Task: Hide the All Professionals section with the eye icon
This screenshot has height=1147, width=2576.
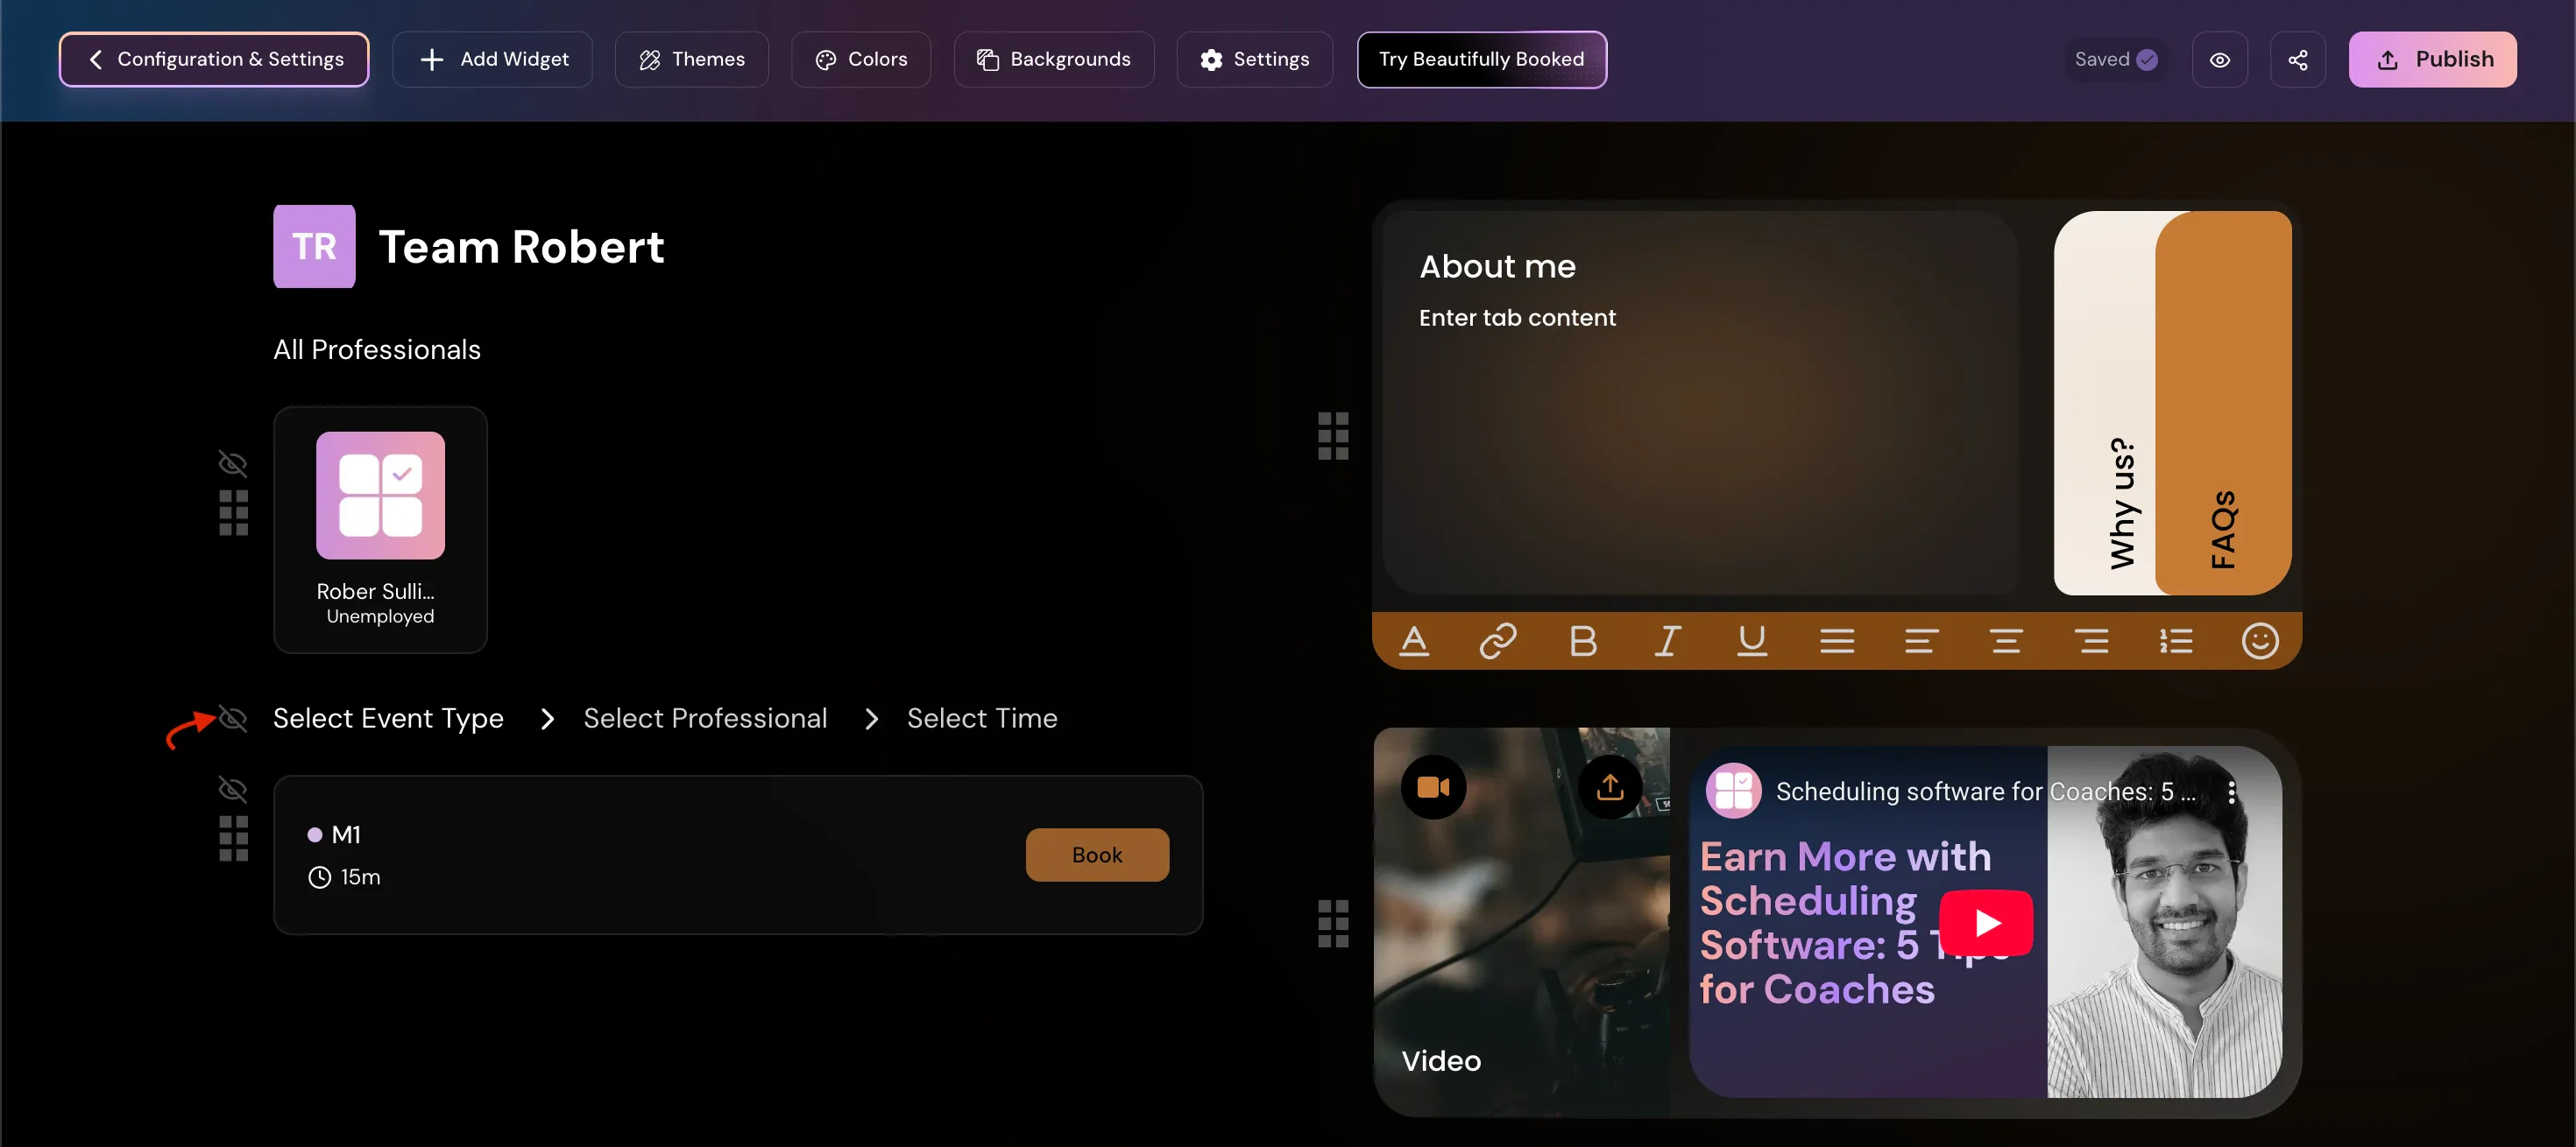Action: click(x=232, y=463)
